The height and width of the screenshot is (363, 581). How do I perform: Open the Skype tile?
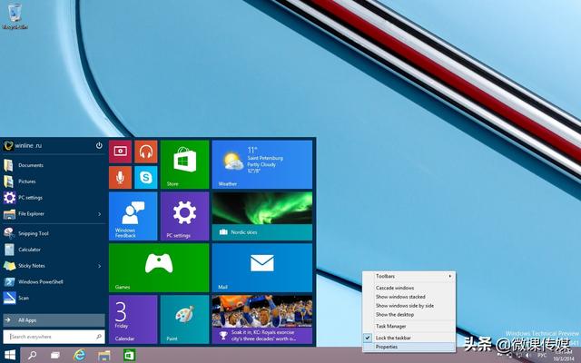[x=146, y=178]
